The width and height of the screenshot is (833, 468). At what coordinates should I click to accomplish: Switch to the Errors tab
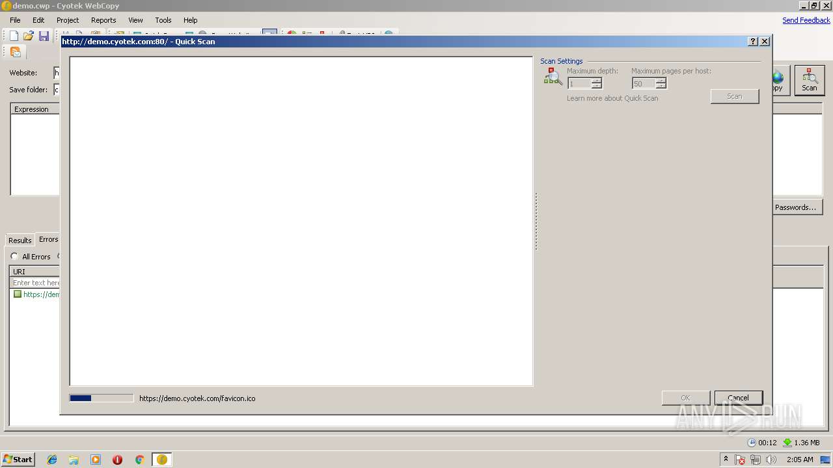48,239
